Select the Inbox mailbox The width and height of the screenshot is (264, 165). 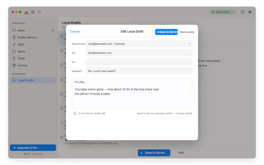(33, 30)
